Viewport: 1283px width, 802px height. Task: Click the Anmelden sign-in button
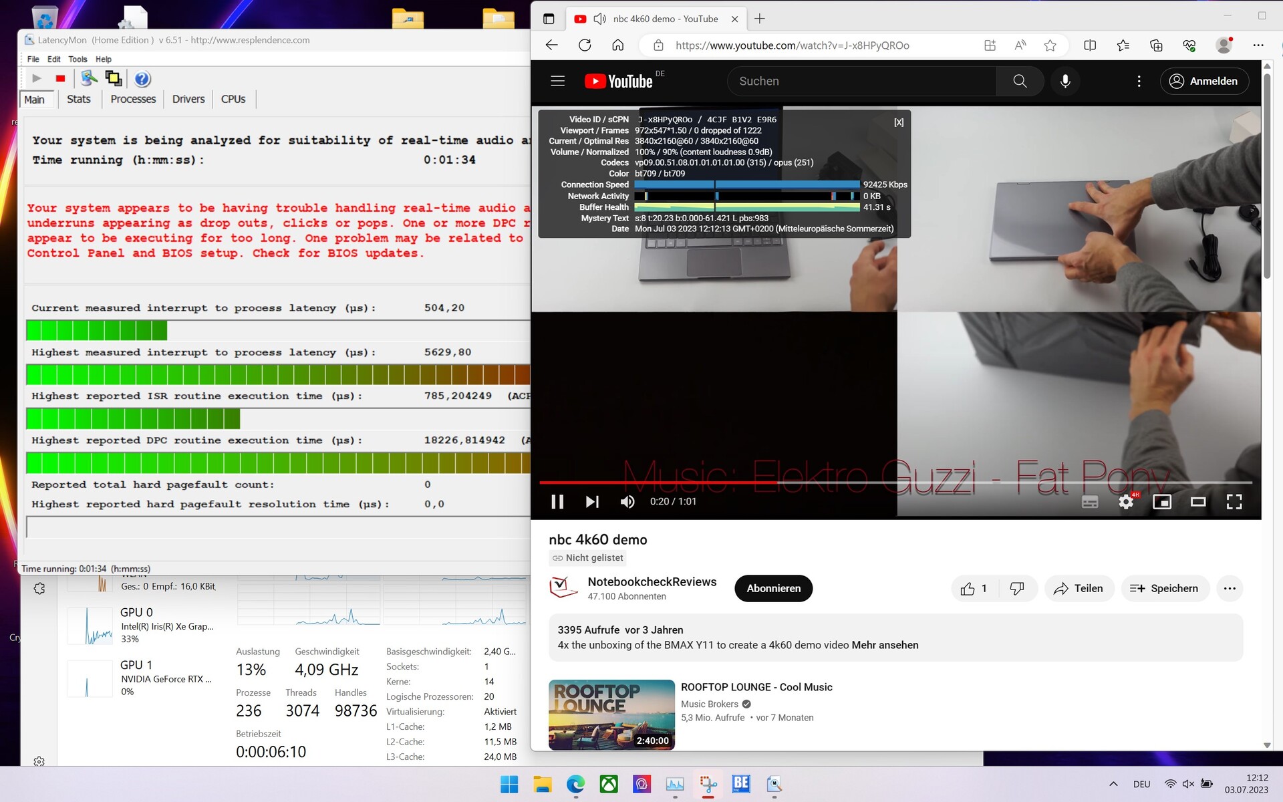[1204, 81]
